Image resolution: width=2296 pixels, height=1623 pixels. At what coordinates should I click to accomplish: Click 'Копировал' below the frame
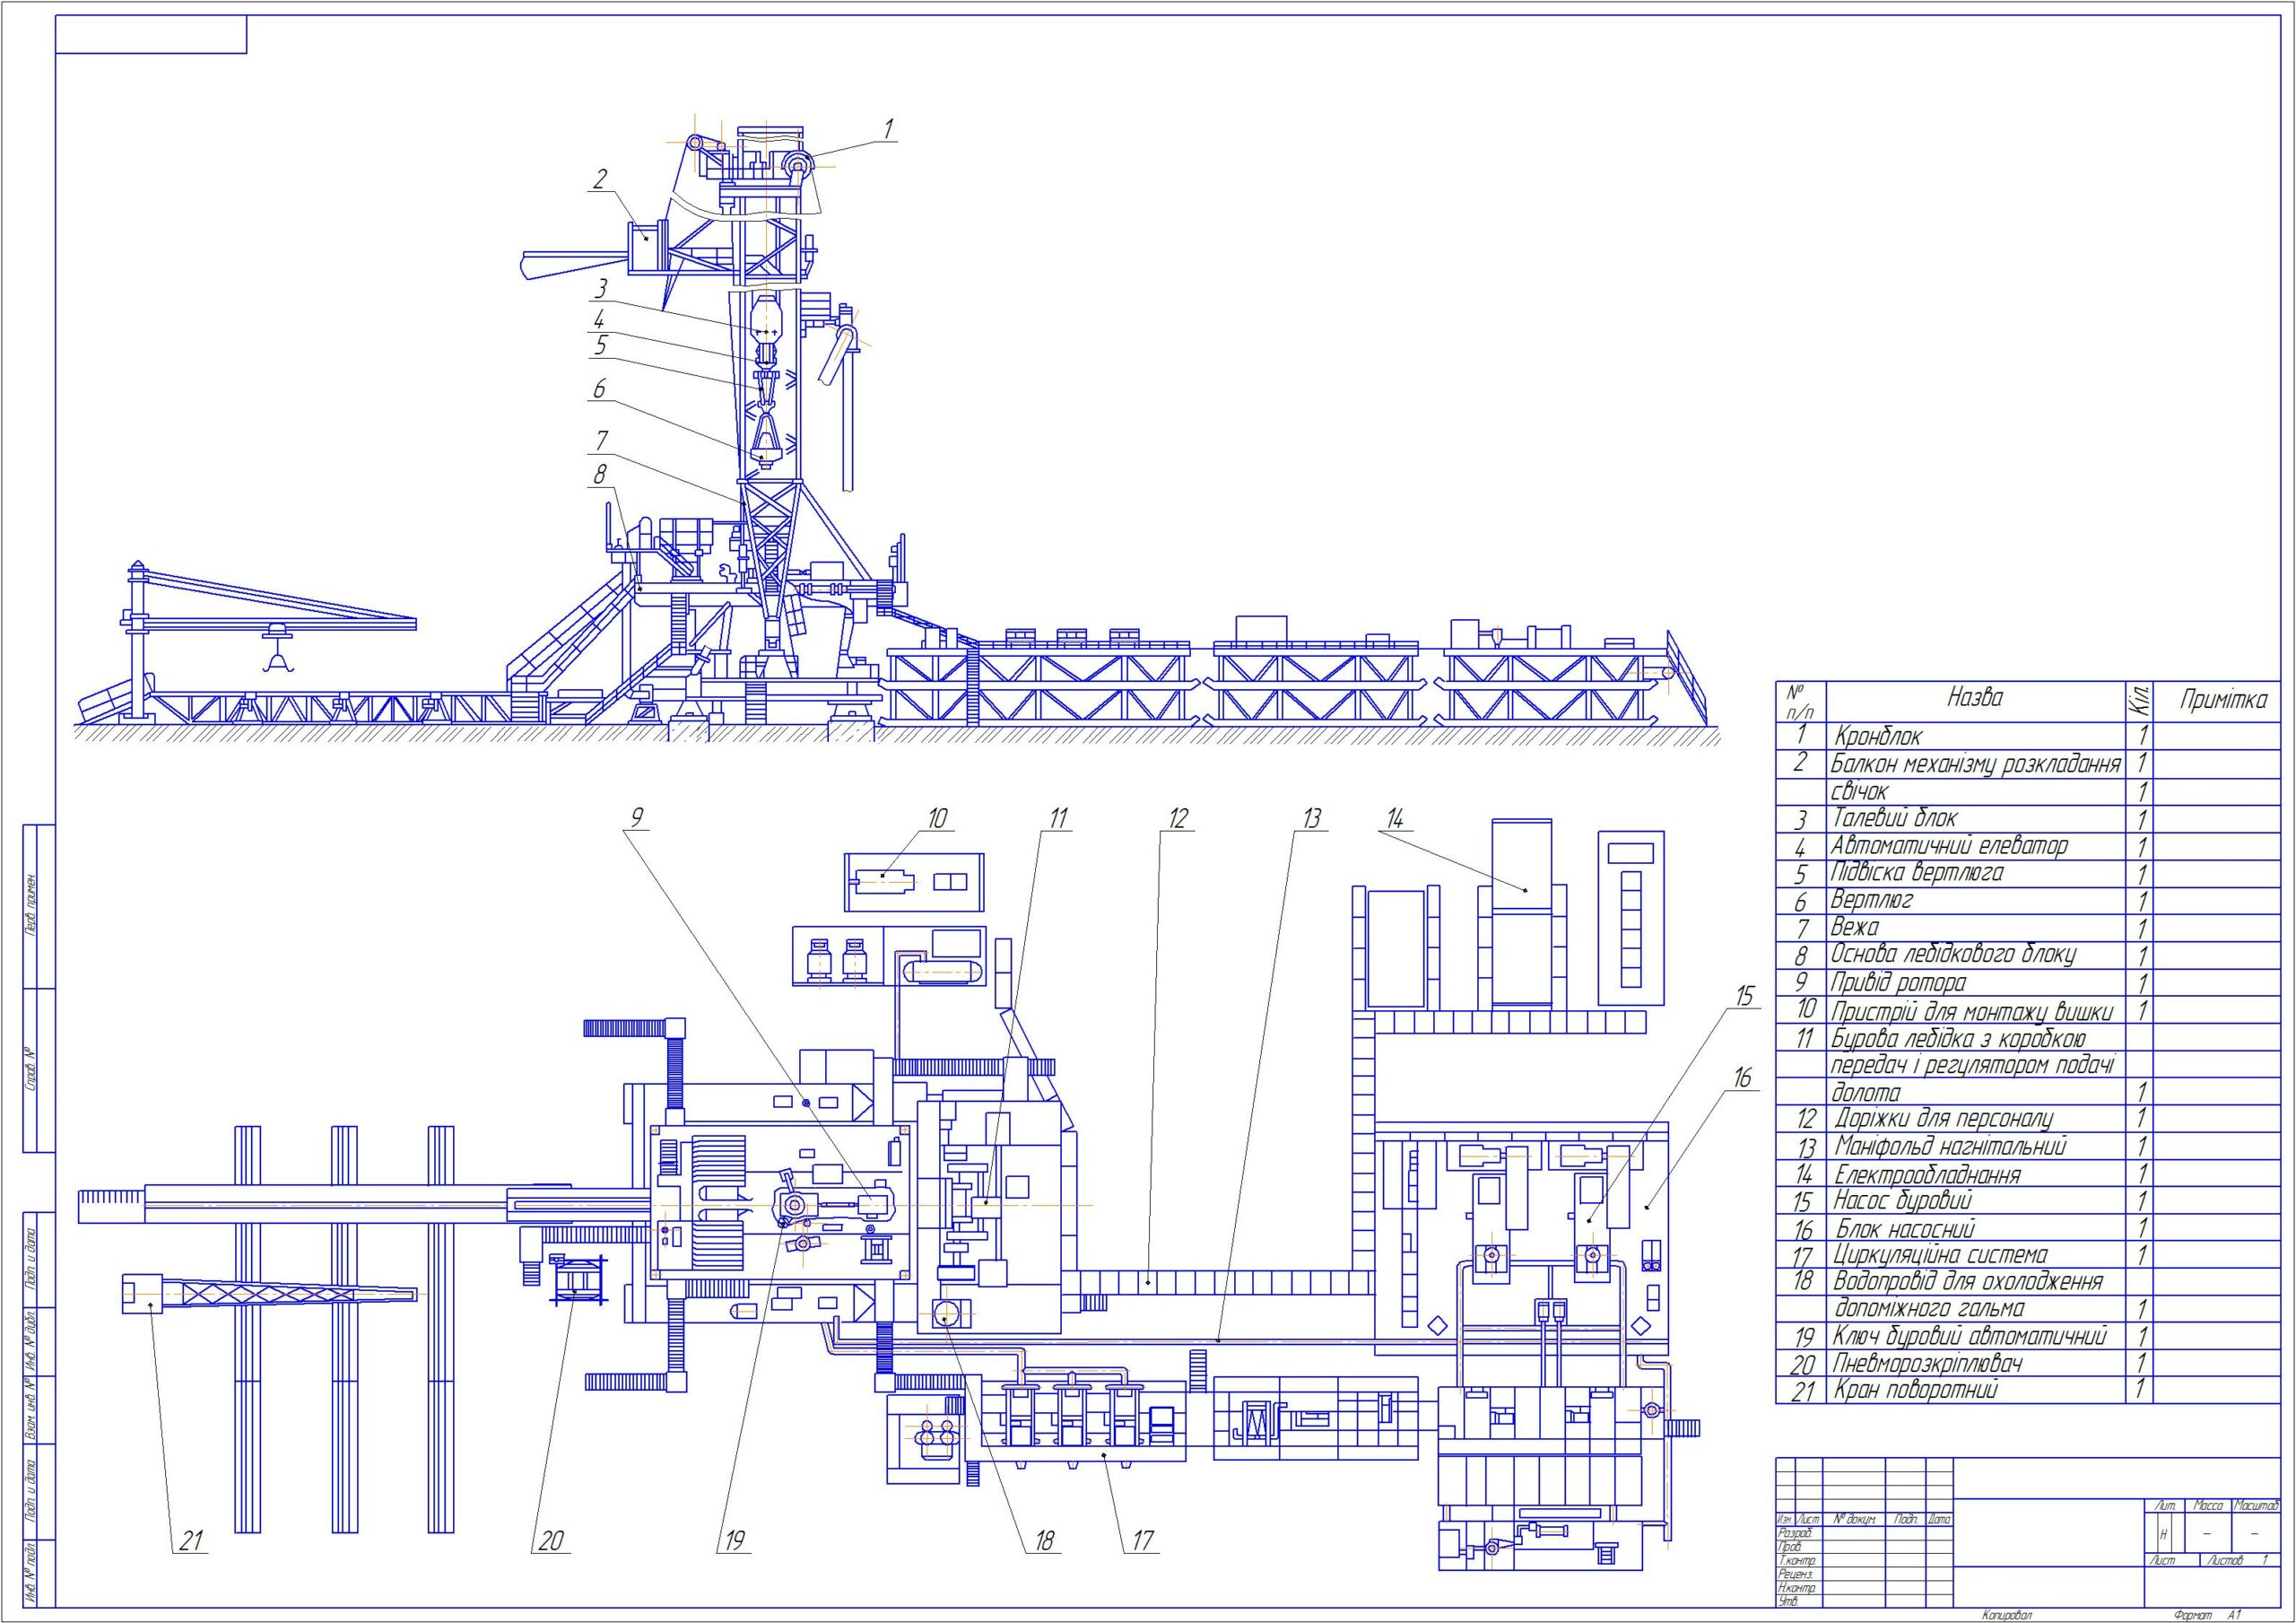2008,1616
